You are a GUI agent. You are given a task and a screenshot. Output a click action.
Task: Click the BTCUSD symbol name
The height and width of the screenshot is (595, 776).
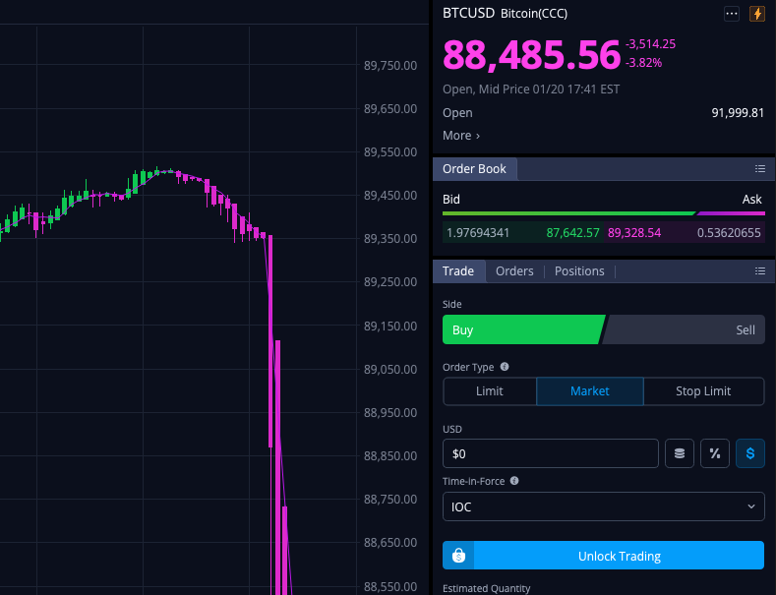468,13
